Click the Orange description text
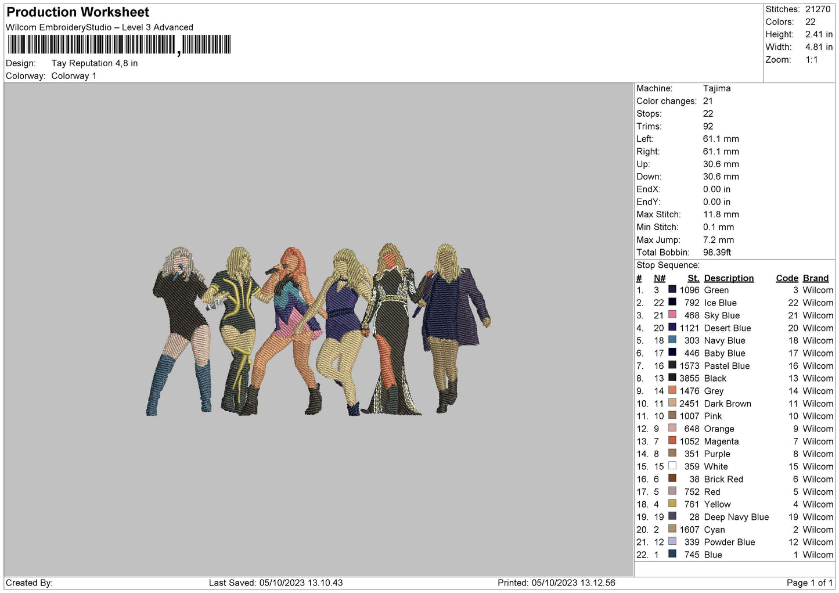This screenshot has width=839, height=593. tap(719, 429)
